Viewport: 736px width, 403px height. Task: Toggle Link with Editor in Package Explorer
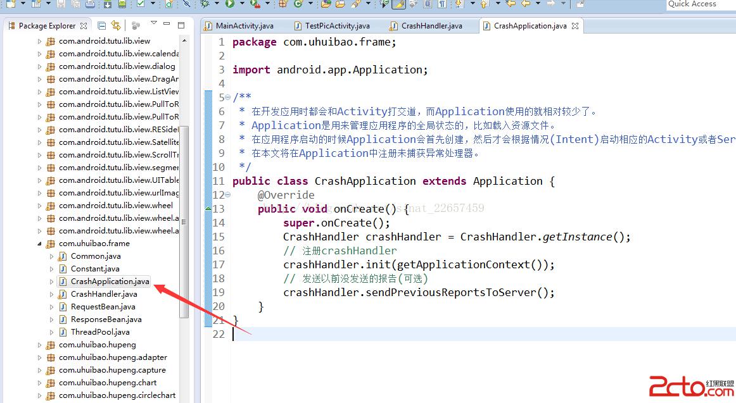pyautogui.click(x=116, y=25)
